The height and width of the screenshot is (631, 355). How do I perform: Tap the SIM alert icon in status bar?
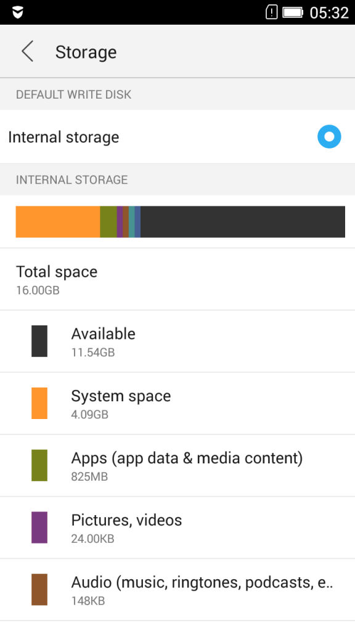coord(271,12)
